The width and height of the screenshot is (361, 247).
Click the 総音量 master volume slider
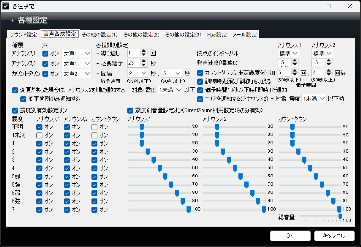point(320,216)
